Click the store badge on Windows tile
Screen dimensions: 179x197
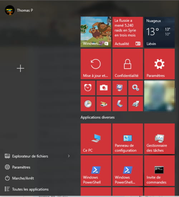pos(106,43)
